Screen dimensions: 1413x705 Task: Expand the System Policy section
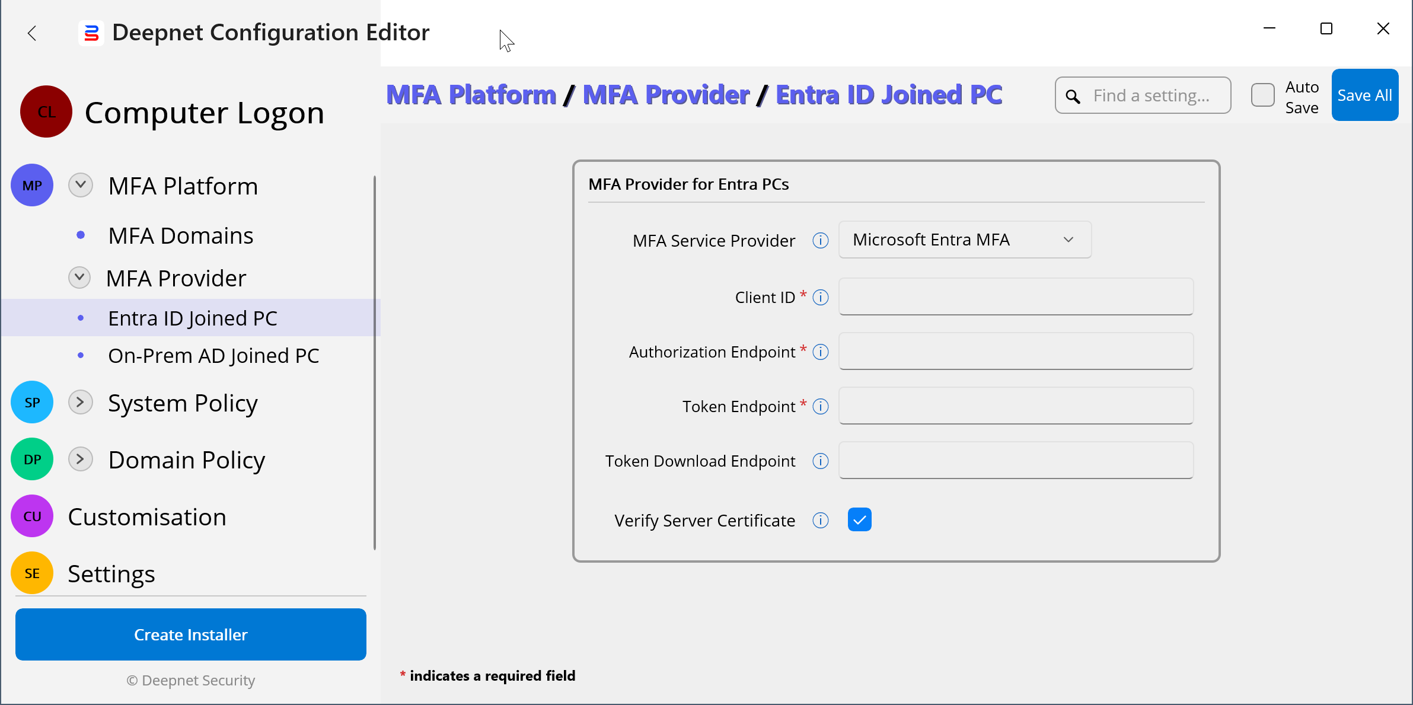pyautogui.click(x=81, y=403)
